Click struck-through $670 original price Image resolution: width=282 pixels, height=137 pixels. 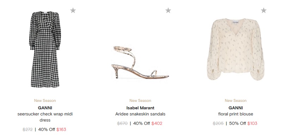pos(122,123)
